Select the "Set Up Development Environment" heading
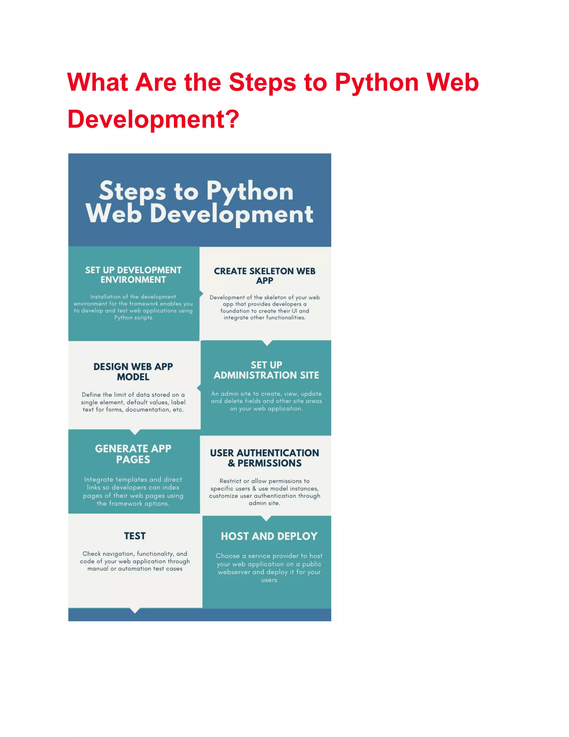This screenshot has height=737, width=569. click(133, 275)
